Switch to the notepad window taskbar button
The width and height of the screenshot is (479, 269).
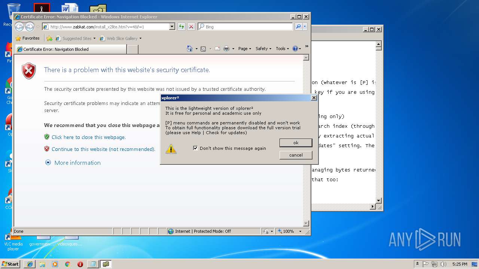click(x=93, y=264)
